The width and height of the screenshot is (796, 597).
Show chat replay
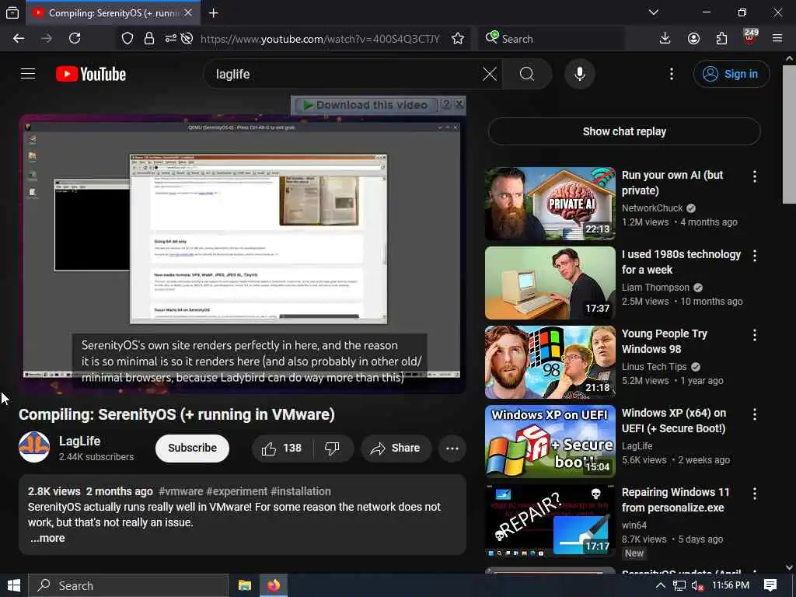tap(624, 131)
